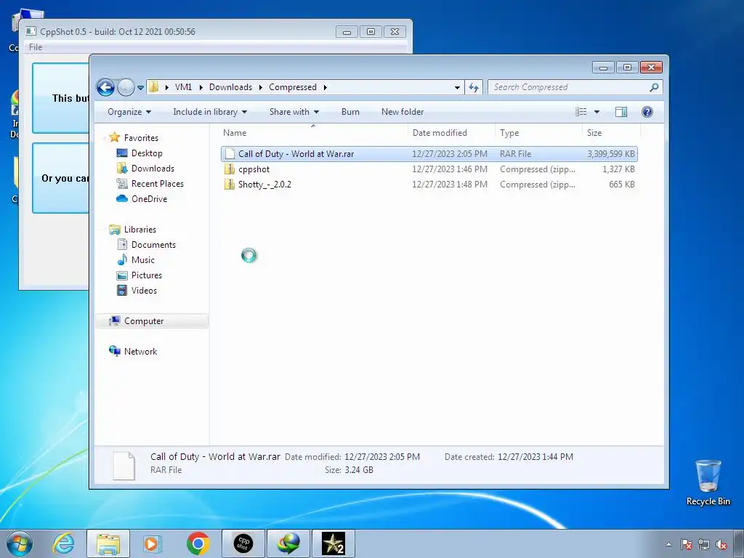This screenshot has height=558, width=744.
Task: Open Downloads in Favorites
Action: [x=153, y=169]
